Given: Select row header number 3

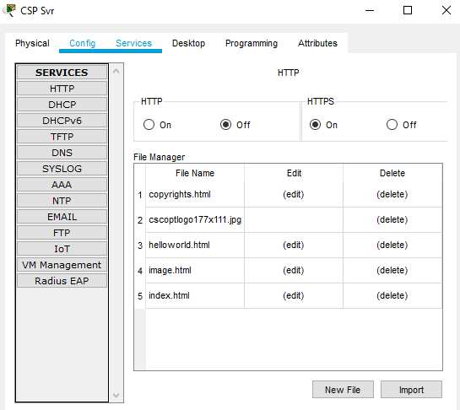Looking at the screenshot, I should tap(140, 245).
